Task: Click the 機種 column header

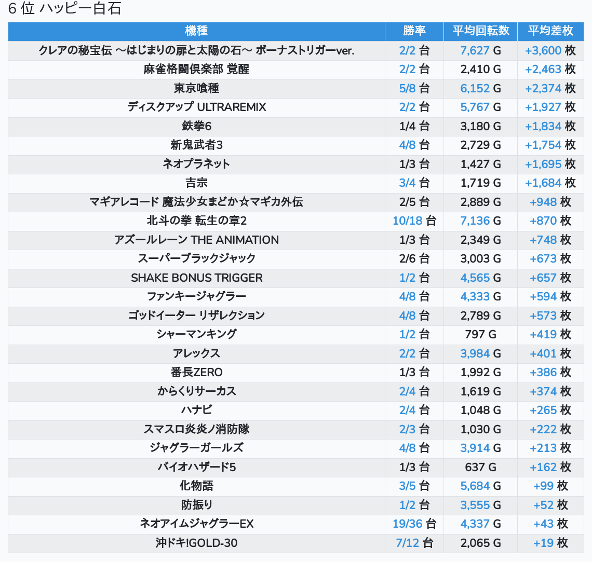Action: click(x=196, y=31)
